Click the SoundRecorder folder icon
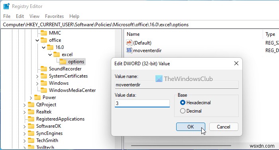The image size is (279, 150). pos(44,69)
